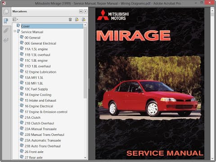The height and width of the screenshot is (162, 216).
Task: Click the bookmarks list scroll down arrow
Action: 85,157
